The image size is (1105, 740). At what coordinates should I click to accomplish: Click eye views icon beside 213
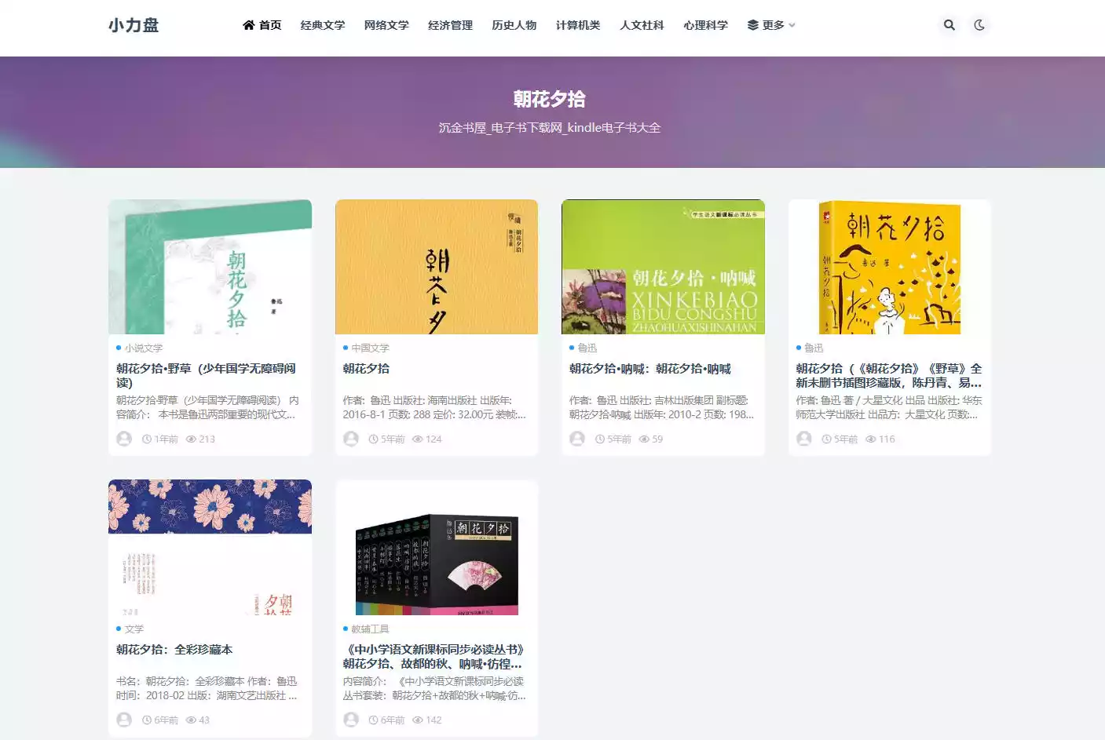(191, 439)
